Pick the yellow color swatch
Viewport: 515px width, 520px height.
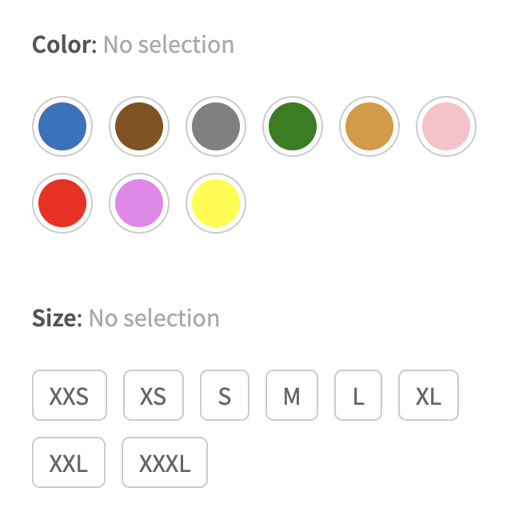[216, 203]
